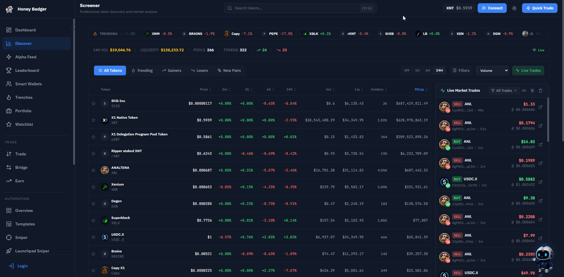Open the Filters panel
Viewport: 564px width, 277px height.
coord(461,70)
